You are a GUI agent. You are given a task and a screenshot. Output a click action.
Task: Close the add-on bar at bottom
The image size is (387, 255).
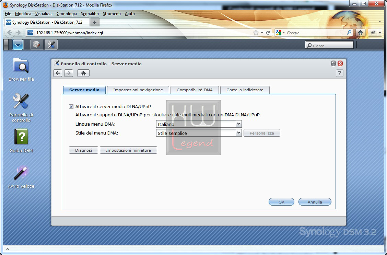coord(8,249)
